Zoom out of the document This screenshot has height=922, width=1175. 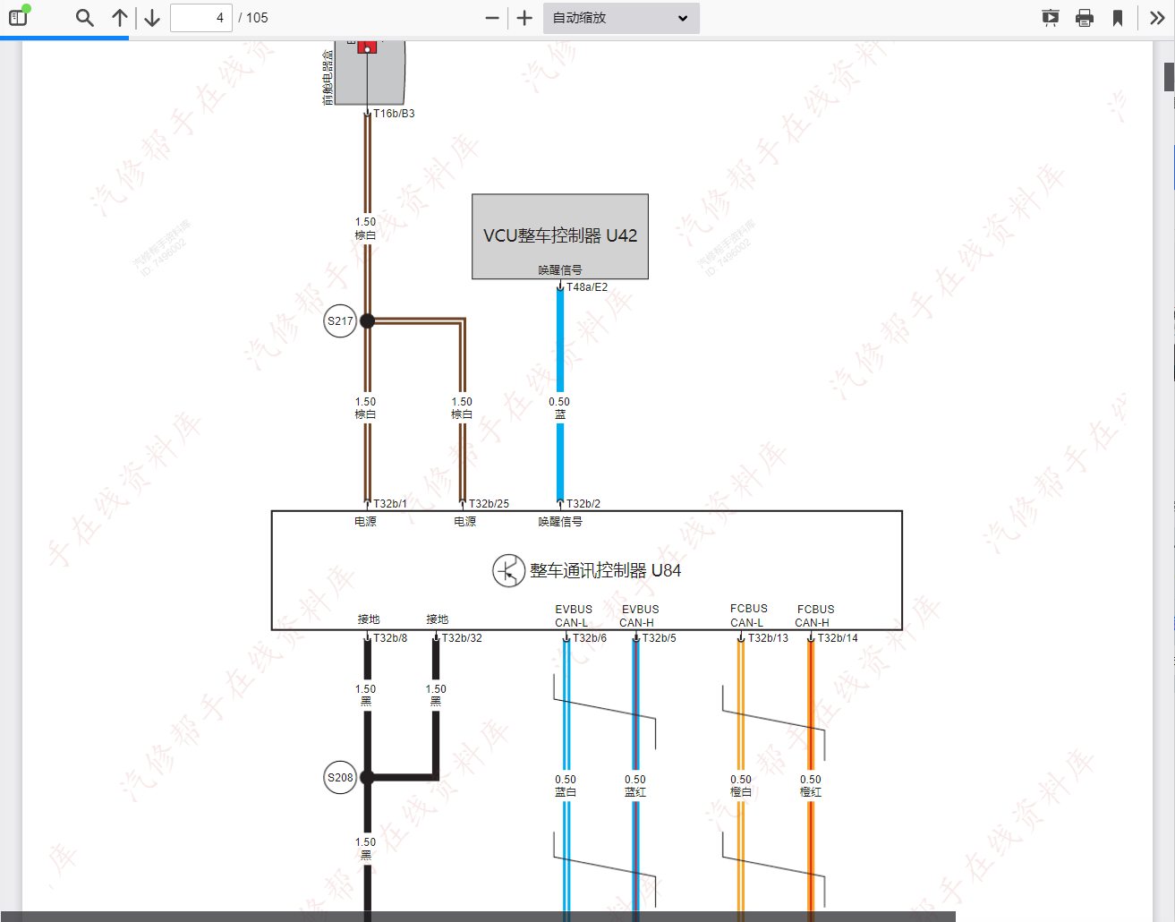pos(492,18)
